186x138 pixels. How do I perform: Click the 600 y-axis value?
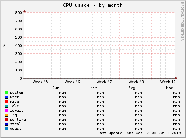coord(18,29)
